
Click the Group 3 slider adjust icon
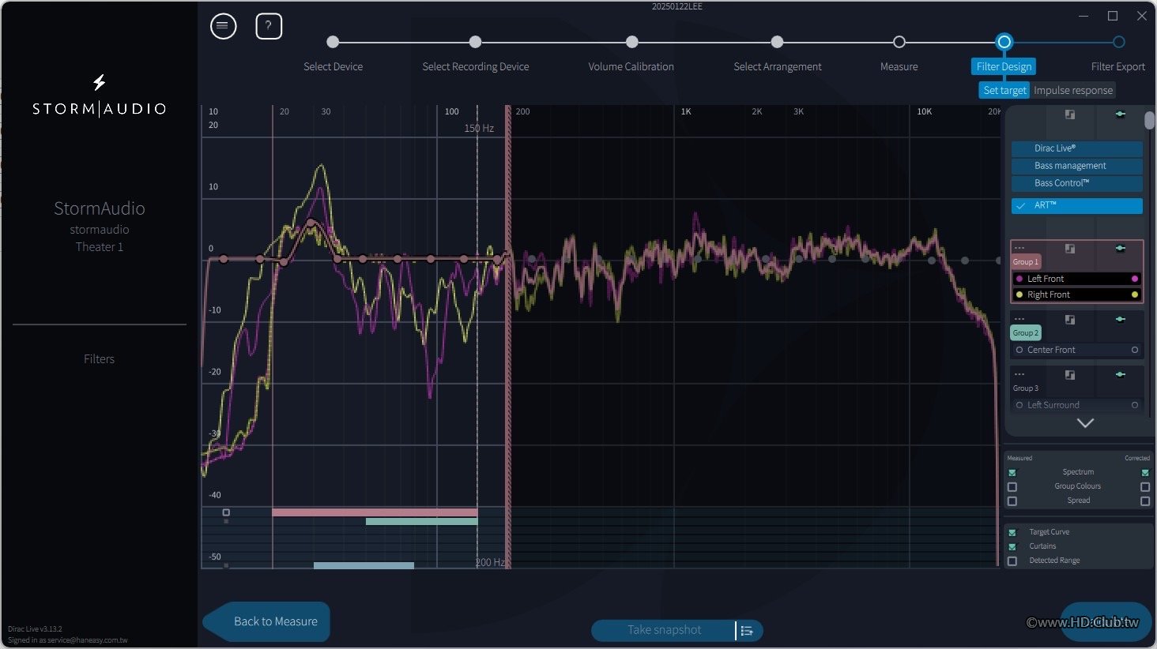click(x=1120, y=374)
